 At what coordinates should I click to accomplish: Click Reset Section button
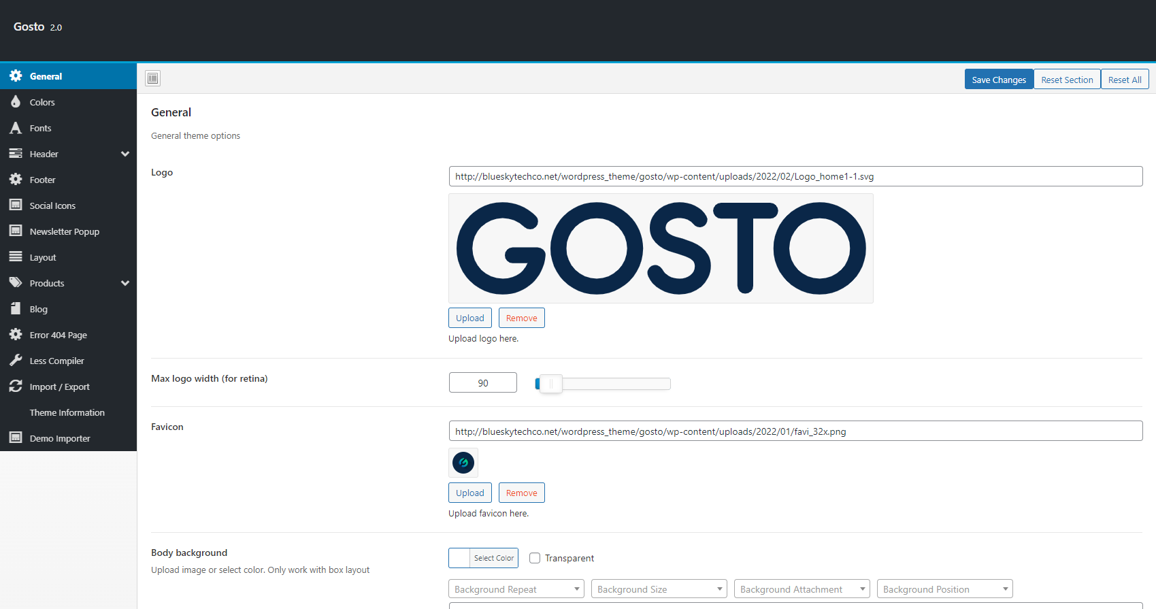[x=1066, y=80]
